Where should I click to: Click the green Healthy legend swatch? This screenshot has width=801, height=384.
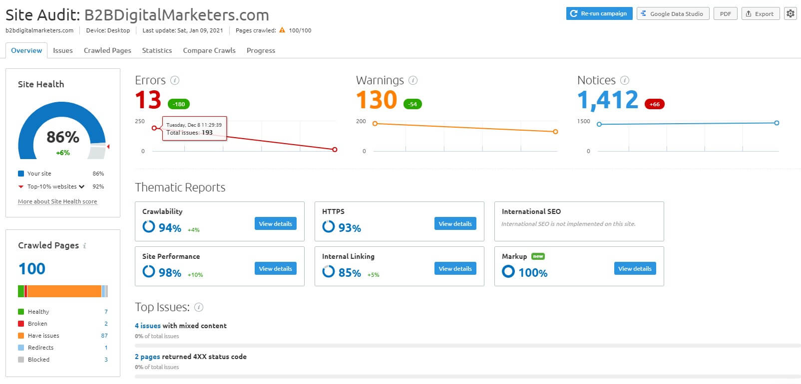(x=21, y=312)
